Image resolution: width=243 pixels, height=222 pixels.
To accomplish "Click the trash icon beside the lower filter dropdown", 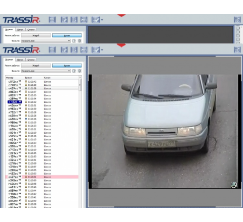I will [79, 71].
